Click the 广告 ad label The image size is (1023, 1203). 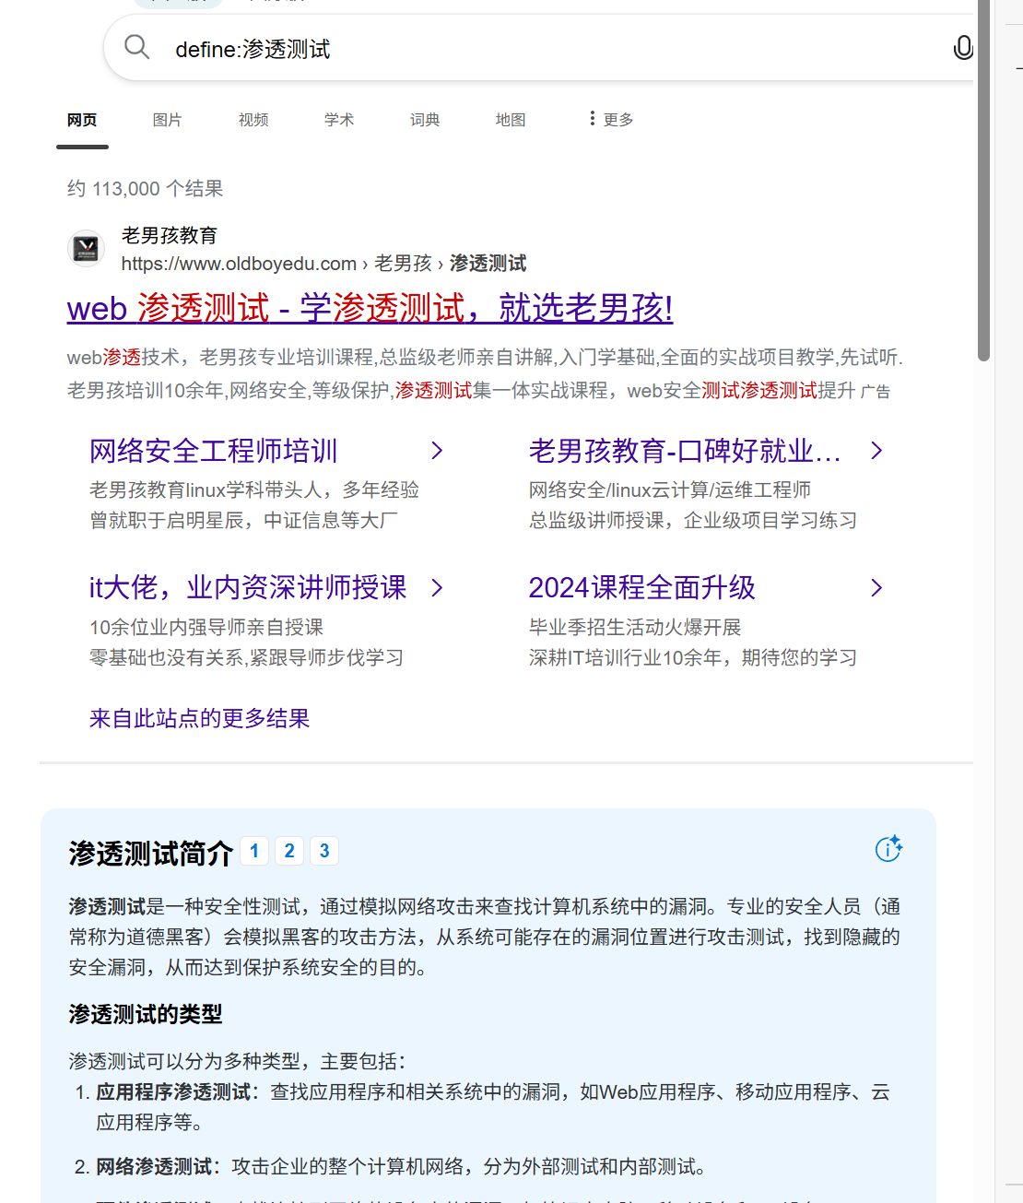tap(876, 392)
